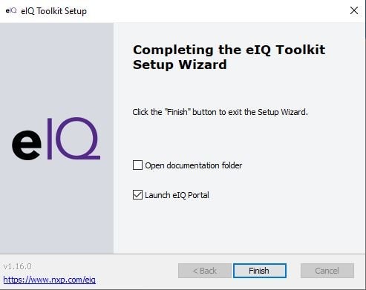Click the black "e" in the eIQ logo

coord(27,145)
